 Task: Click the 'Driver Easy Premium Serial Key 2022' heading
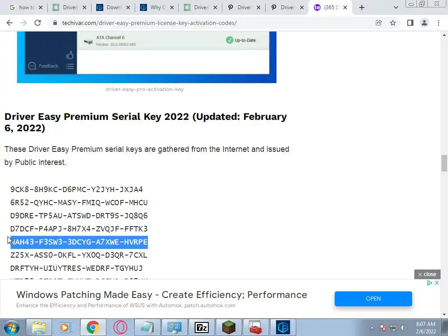tap(145, 122)
